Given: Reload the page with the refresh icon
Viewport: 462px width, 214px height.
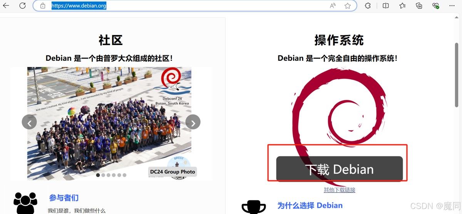Looking at the screenshot, I should point(23,6).
